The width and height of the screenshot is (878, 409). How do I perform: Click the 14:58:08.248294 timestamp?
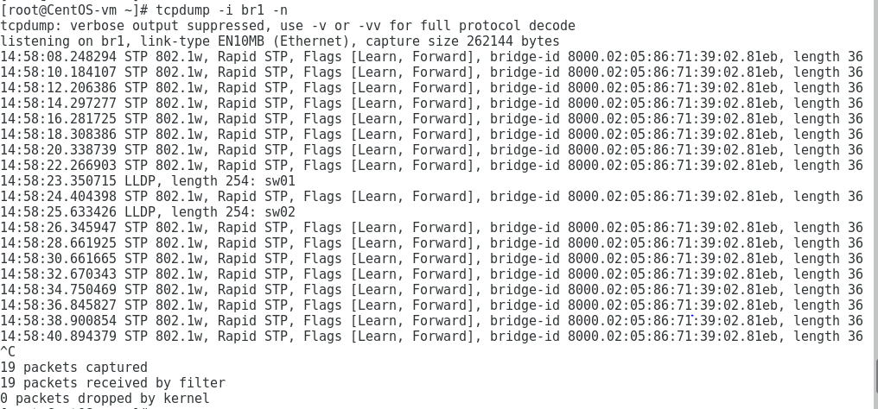(x=58, y=57)
